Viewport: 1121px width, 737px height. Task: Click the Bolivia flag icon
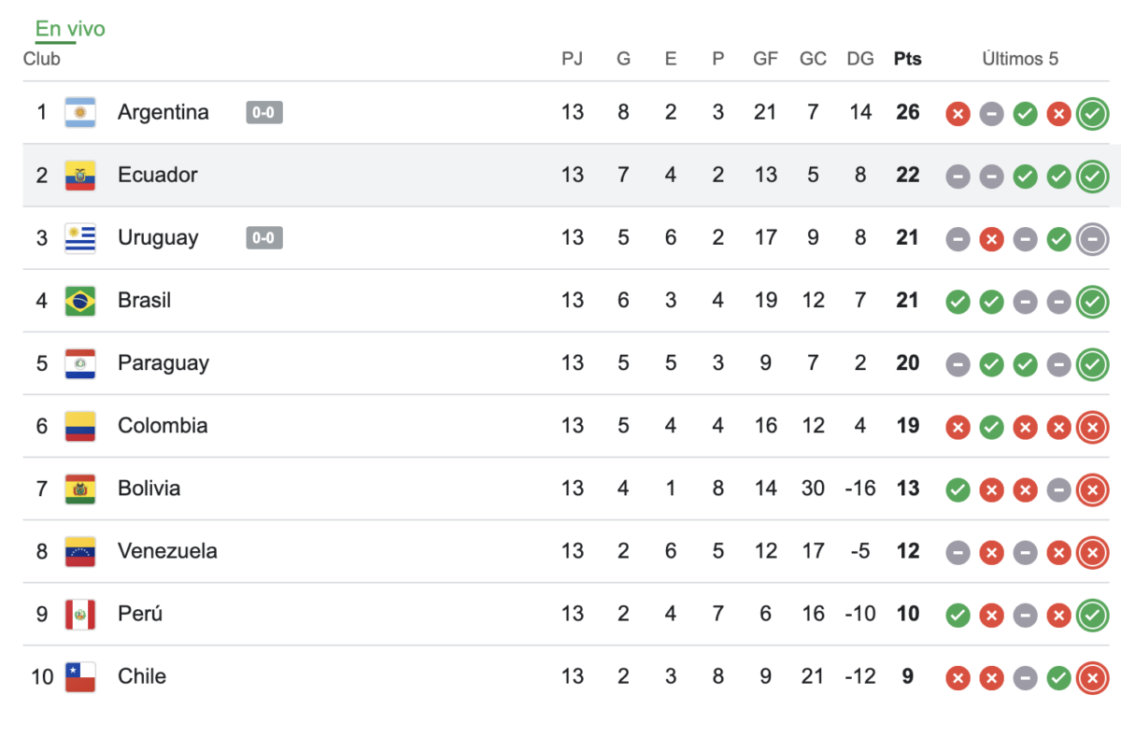pyautogui.click(x=80, y=489)
